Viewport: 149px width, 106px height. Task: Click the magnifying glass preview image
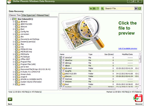click(x=83, y=33)
